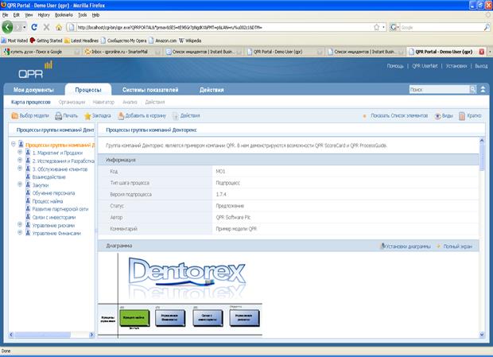Open the Организации sub-tab
Screen dimensions: 493x357
point(72,102)
